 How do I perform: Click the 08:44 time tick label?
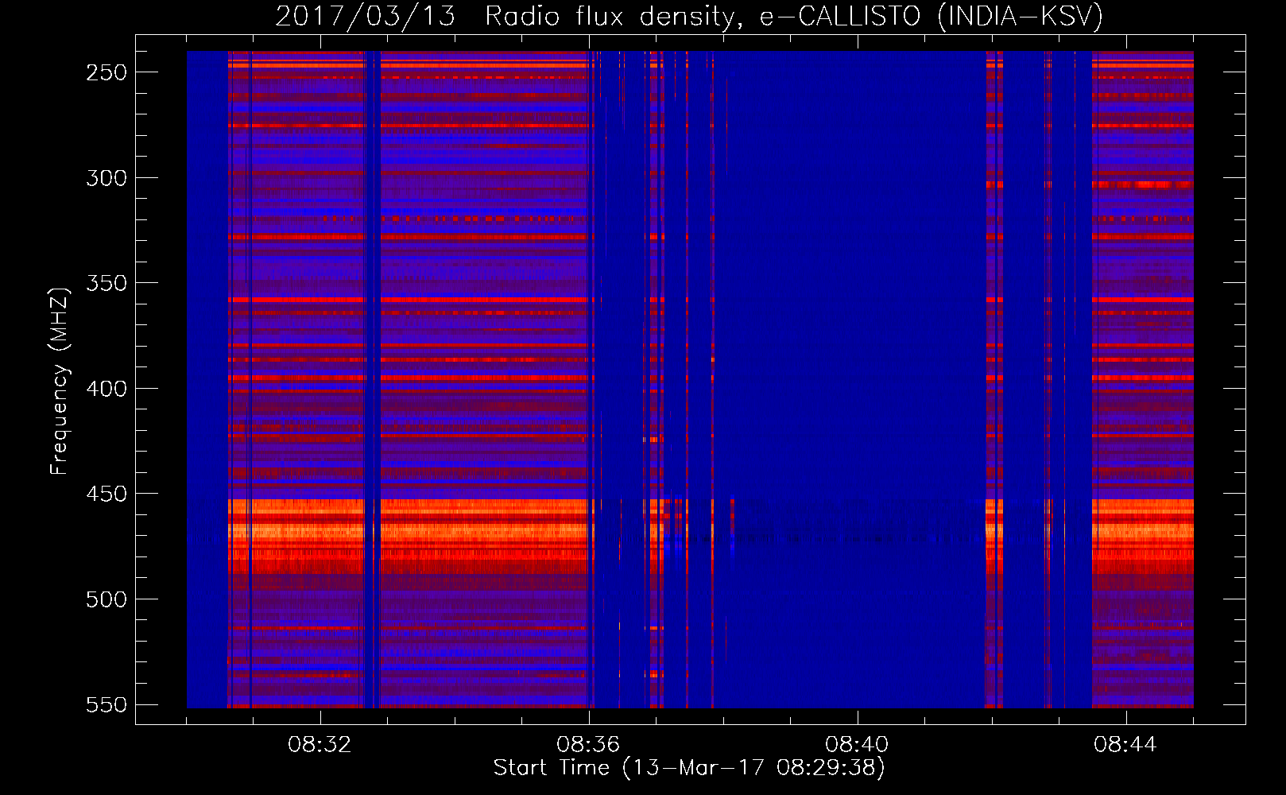tap(1125, 745)
